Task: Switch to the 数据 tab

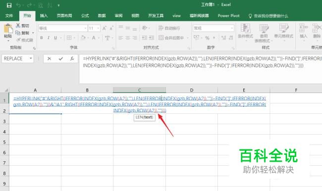Action: pyautogui.click(x=102, y=16)
